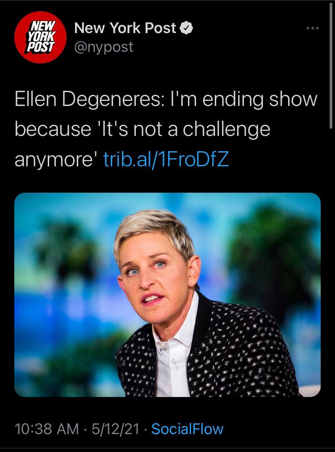Click the word "anymore'" in the tweet
The image size is (335, 452).
point(56,160)
